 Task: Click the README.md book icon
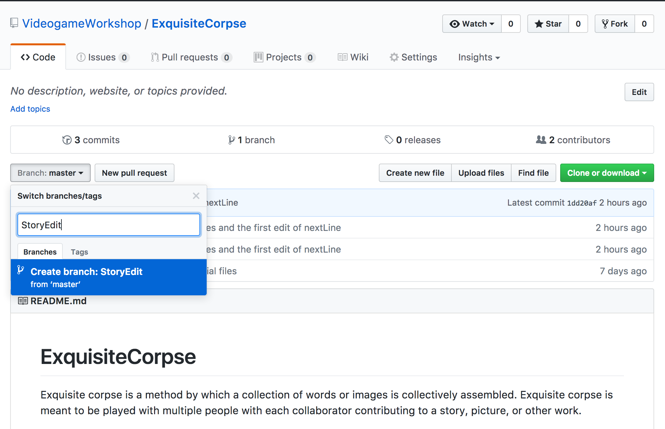click(x=23, y=301)
